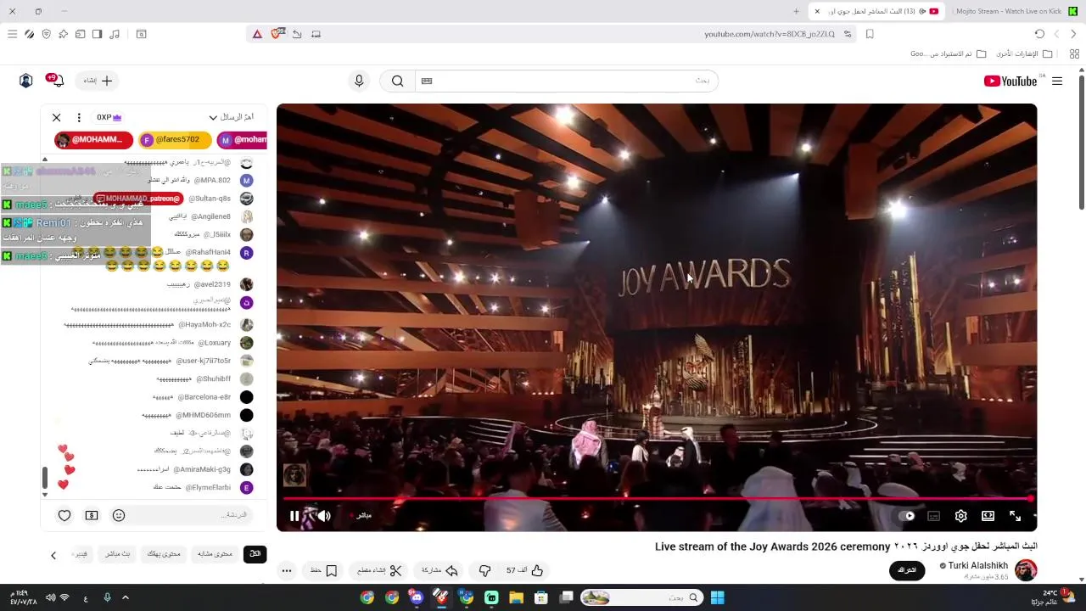Open YouTube notifications bell
Screen dimensions: 1086x611
coord(56,81)
